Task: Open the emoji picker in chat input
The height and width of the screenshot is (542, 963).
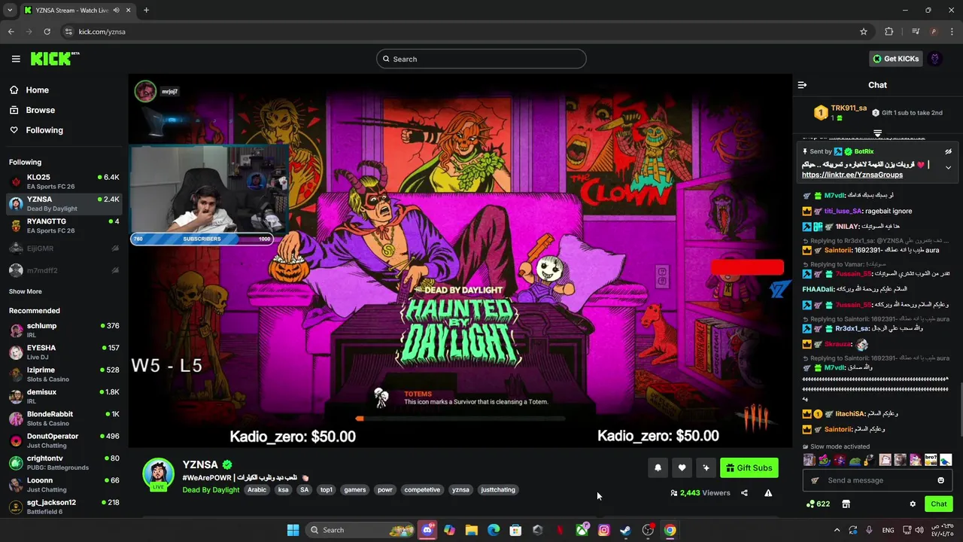Action: click(x=940, y=480)
